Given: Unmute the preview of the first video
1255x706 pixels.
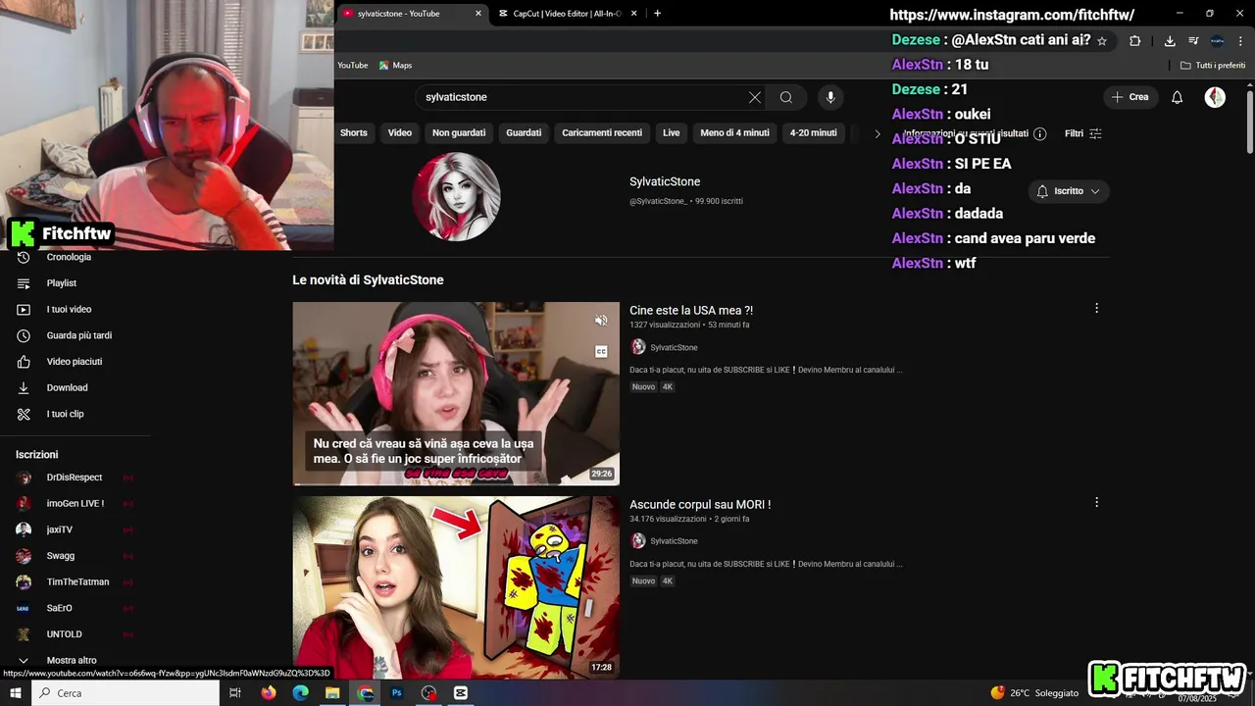Looking at the screenshot, I should coord(601,321).
